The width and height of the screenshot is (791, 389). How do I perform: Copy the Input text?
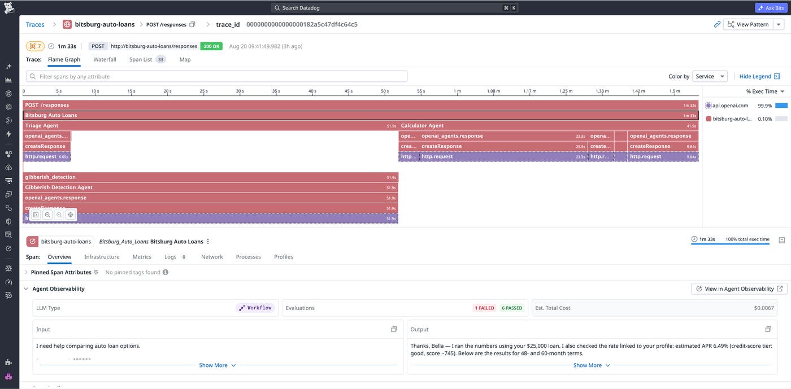pos(394,329)
